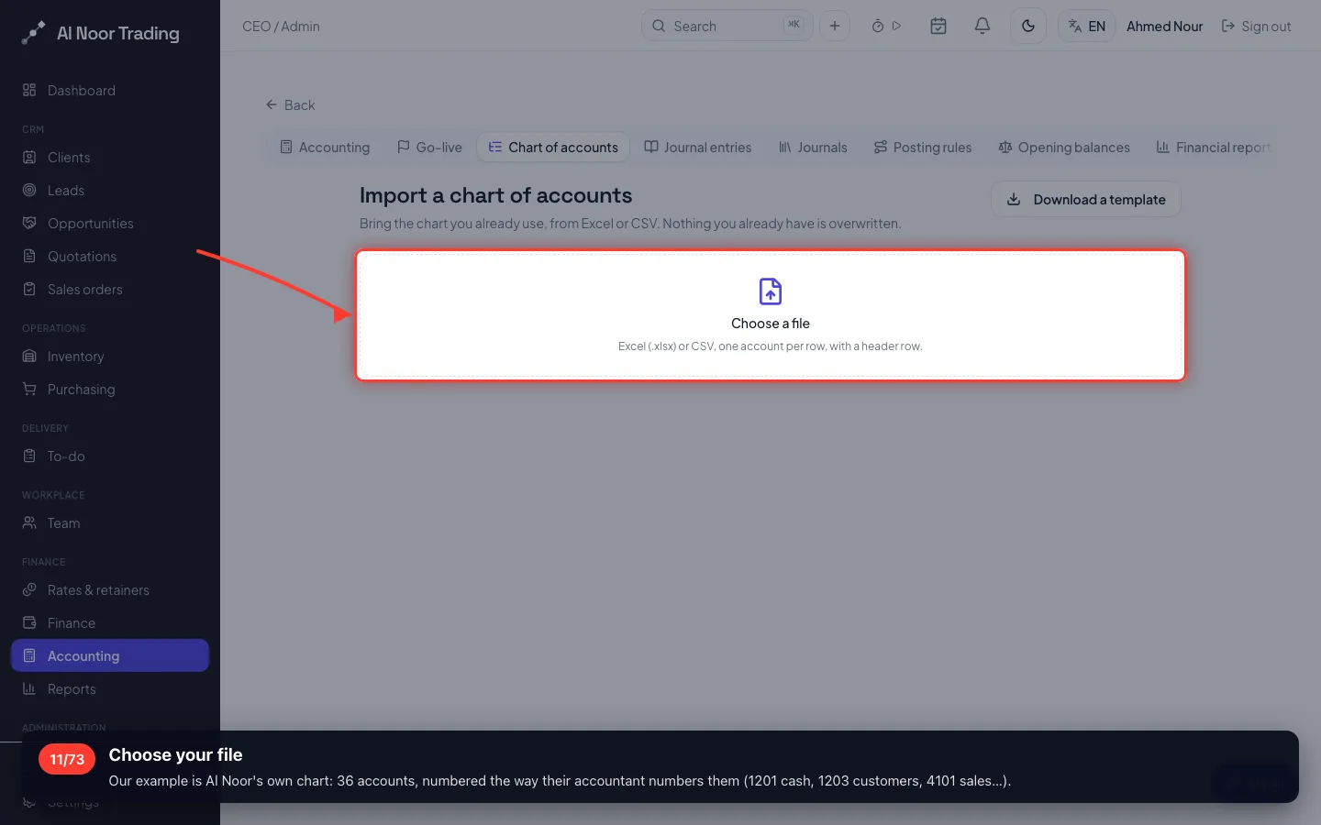The width and height of the screenshot is (1321, 825).
Task: Open the Posting rules tab
Action: pos(923,148)
